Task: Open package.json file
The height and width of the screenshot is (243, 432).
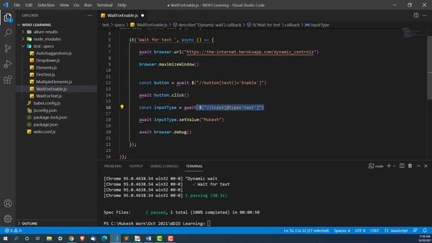Action: (x=45, y=124)
